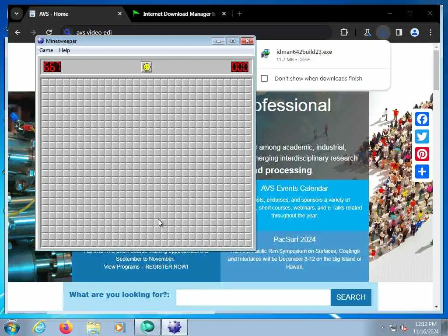
Task: Open the blue plus share options
Action: point(422,171)
